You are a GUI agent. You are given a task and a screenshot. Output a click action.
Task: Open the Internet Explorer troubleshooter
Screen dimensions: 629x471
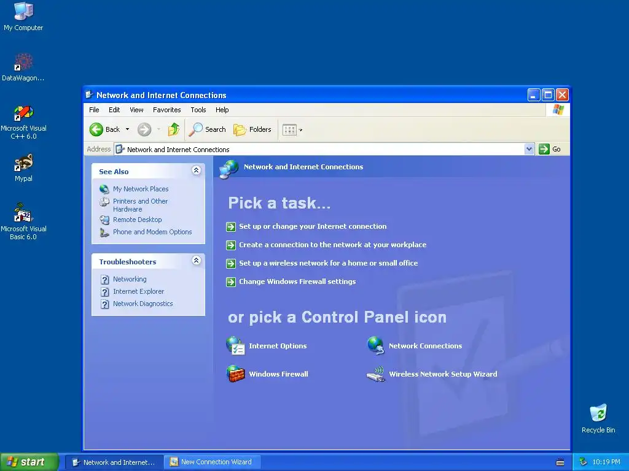click(138, 291)
